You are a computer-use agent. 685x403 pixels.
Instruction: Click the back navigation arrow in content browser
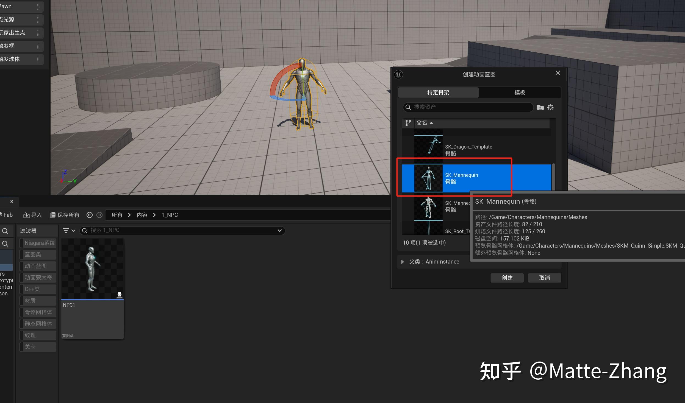tap(90, 215)
